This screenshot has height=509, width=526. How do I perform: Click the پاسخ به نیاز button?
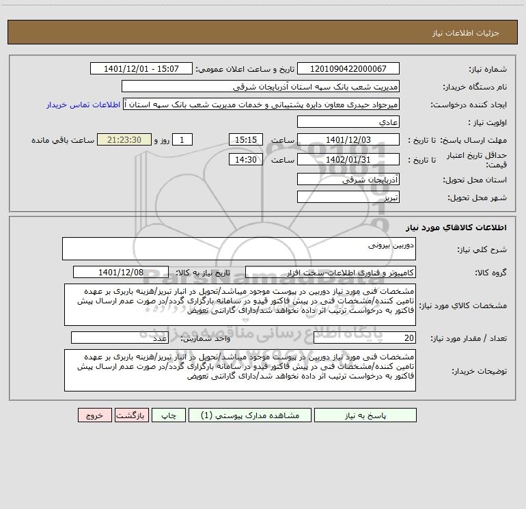coord(365,415)
